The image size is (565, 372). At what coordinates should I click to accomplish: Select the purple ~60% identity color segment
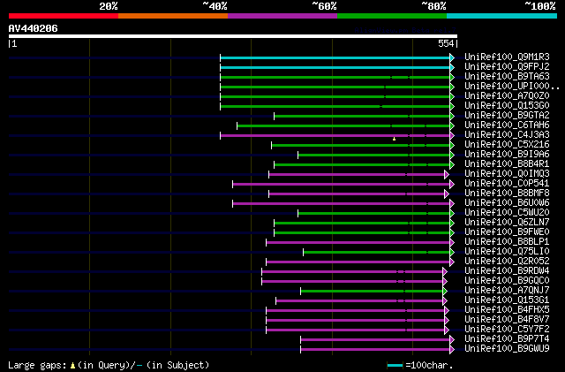pyautogui.click(x=282, y=16)
